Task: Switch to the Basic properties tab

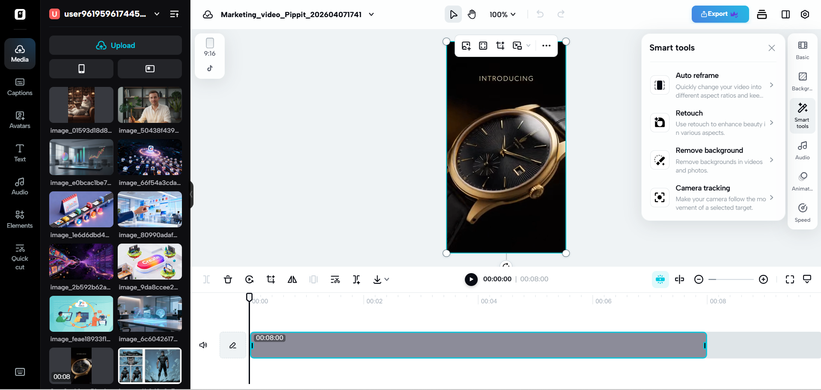Action: pyautogui.click(x=803, y=50)
